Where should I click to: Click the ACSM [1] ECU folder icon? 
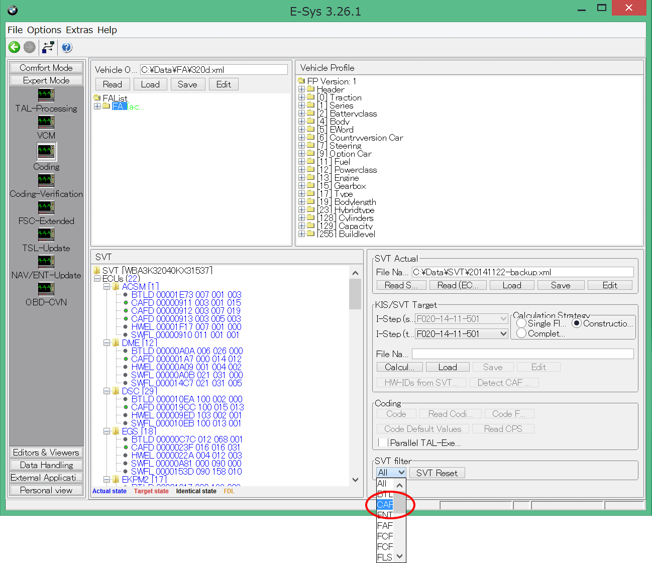pos(116,286)
